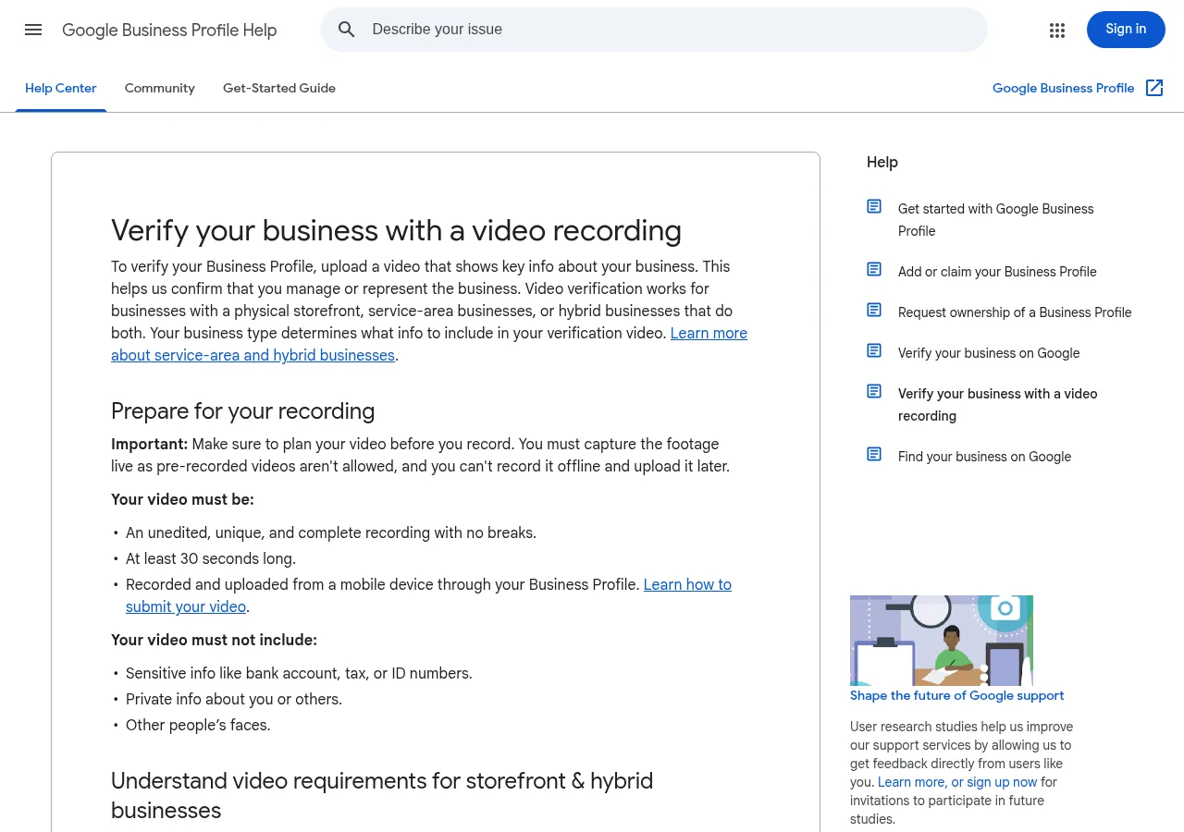Click the external link icon beside Google Business Profile

coord(1154,88)
